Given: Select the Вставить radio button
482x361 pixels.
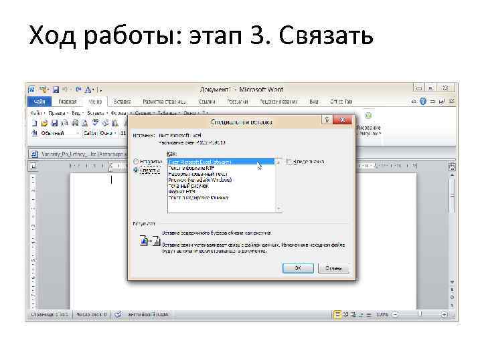Looking at the screenshot, I should pyautogui.click(x=136, y=162).
